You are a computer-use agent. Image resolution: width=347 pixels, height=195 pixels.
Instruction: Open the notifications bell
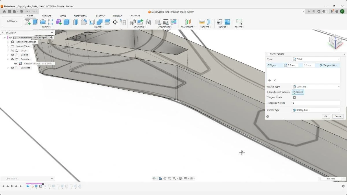[x=332, y=12]
